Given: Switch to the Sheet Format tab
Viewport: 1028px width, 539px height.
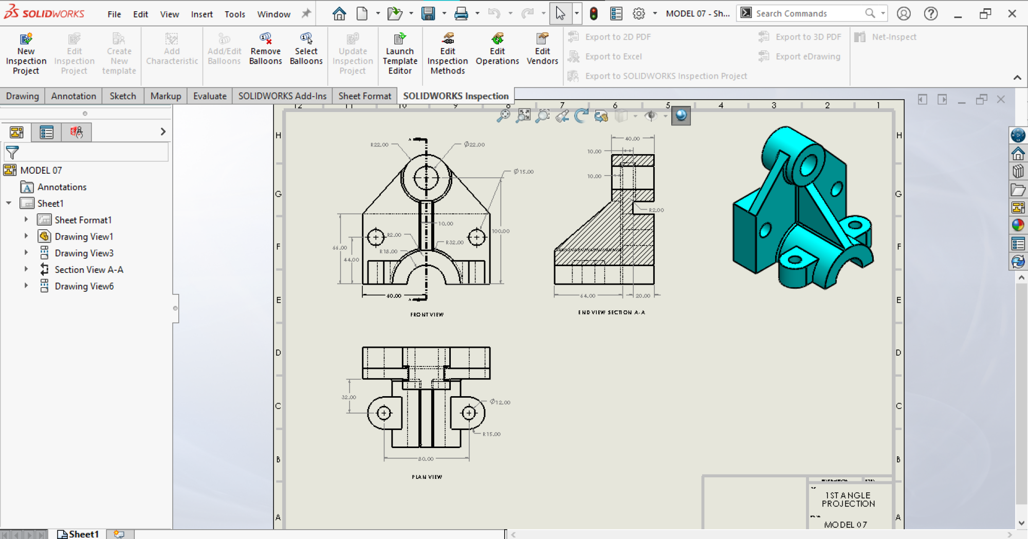Looking at the screenshot, I should pos(364,96).
